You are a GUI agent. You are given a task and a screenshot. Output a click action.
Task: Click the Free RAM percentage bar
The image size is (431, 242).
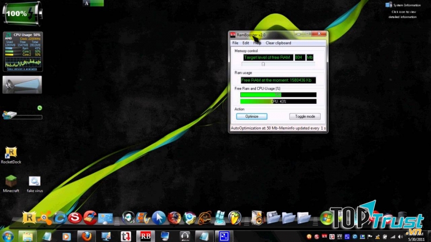278,95
